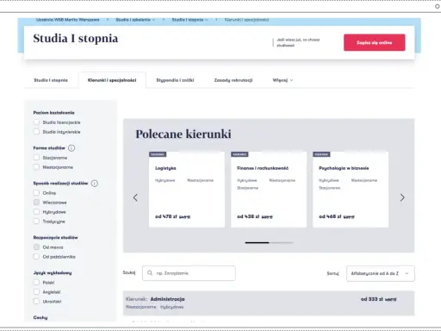
Task: Open the Psychologia w biznesie program card
Action: pos(351,190)
